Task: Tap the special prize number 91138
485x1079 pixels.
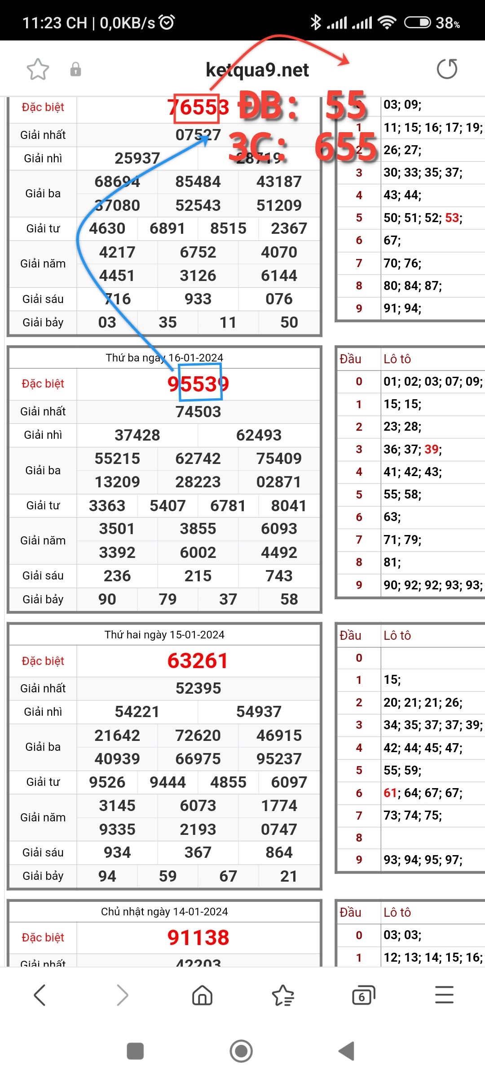Action: (198, 938)
